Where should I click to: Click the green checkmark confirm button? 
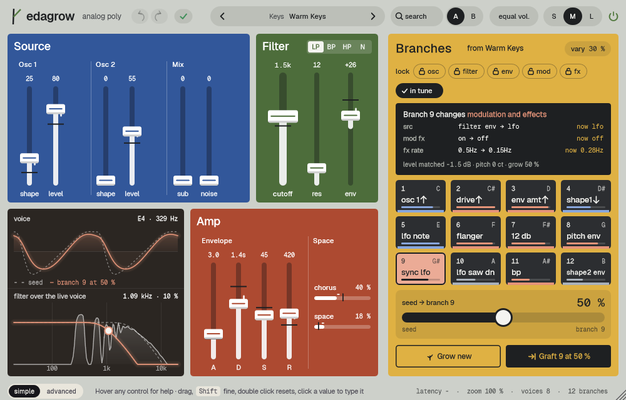point(183,16)
